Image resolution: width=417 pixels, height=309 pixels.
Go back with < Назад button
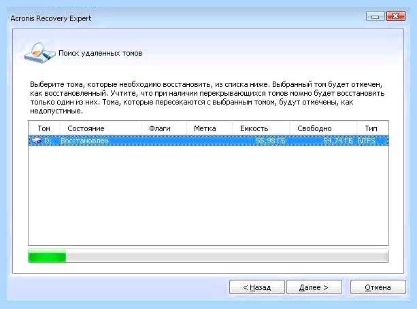click(257, 287)
